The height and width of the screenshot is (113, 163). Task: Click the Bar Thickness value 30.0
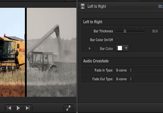coord(155,31)
